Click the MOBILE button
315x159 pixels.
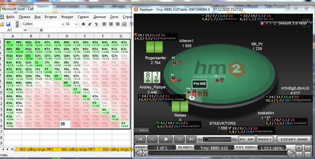(x=265, y=140)
